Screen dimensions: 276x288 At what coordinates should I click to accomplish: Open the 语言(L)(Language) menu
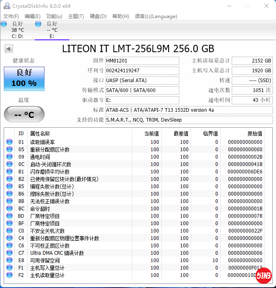point(156,16)
